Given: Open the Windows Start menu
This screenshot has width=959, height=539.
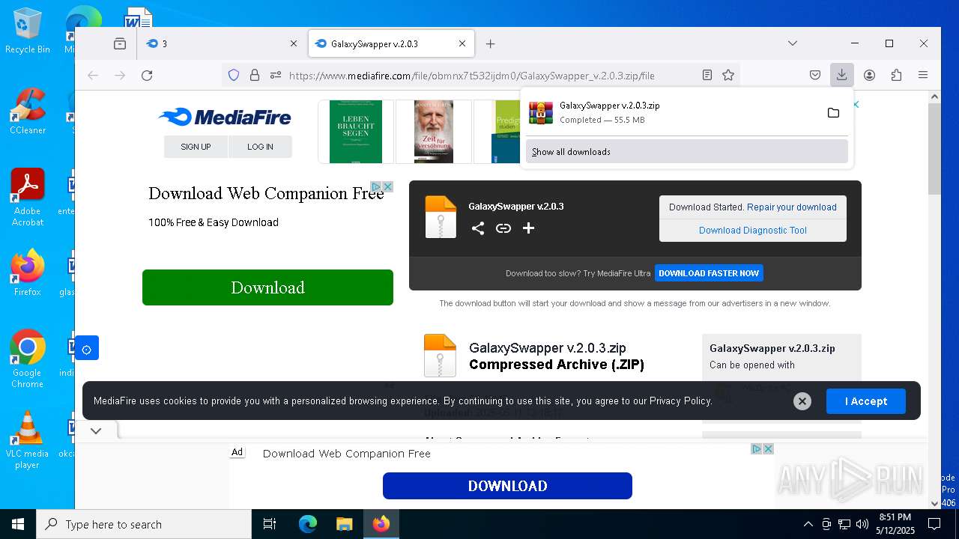Looking at the screenshot, I should pos(18,524).
